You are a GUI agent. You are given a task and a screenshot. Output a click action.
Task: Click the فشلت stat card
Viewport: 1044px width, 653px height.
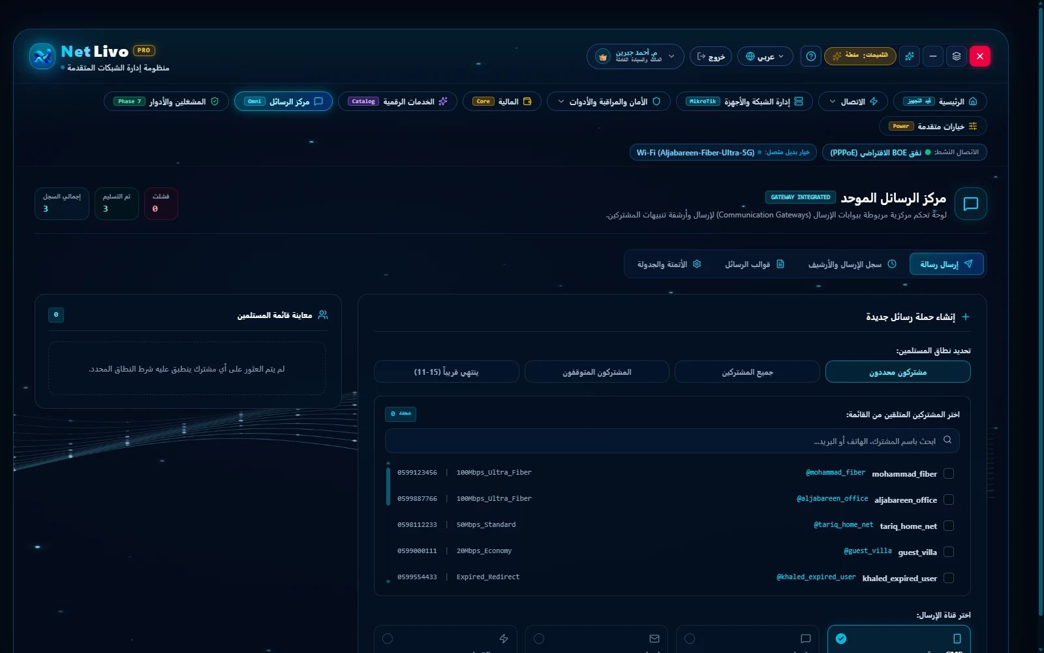161,204
